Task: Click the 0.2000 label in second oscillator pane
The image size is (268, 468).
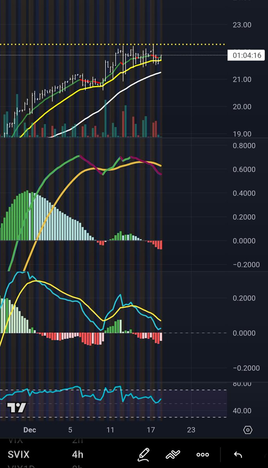Action: 244,298
